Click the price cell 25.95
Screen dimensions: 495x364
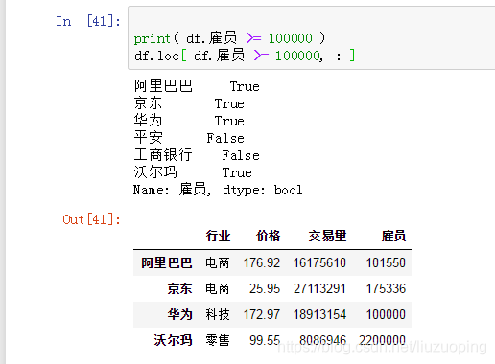pos(265,289)
